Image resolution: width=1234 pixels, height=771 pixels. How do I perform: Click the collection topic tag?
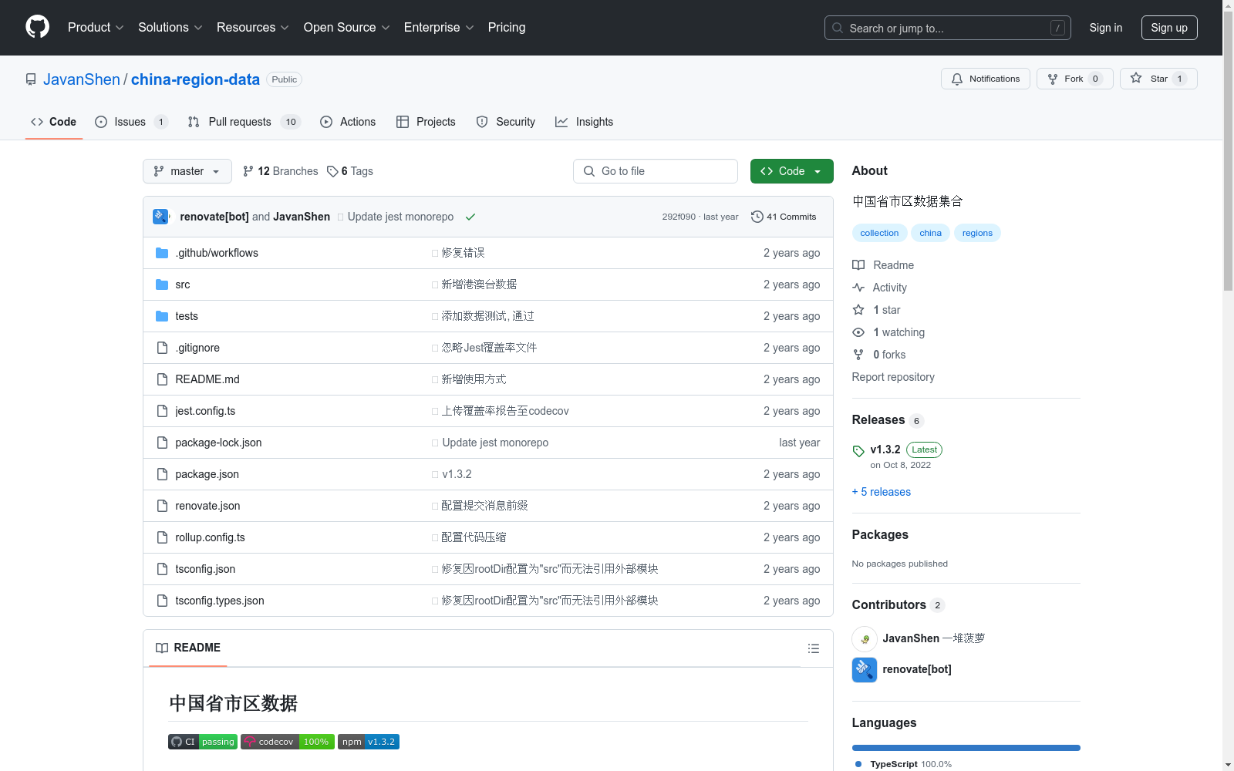879,233
